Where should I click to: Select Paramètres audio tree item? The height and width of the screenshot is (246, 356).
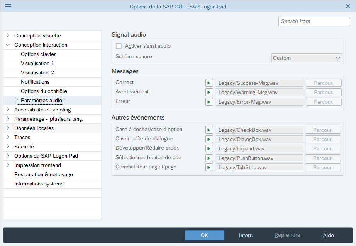[x=42, y=100]
